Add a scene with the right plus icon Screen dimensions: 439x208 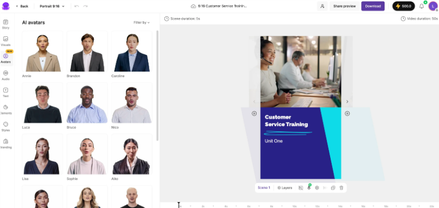pos(347,114)
